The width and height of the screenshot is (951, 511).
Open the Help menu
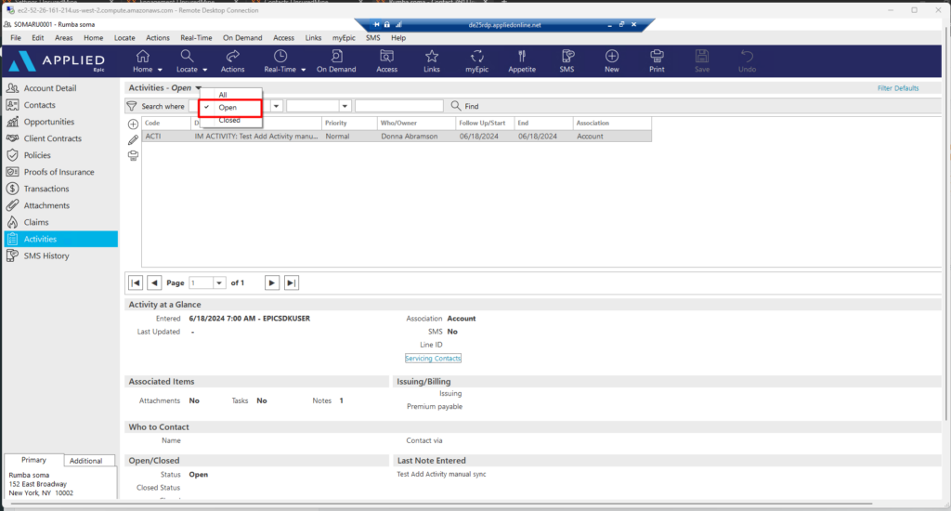[x=398, y=37]
